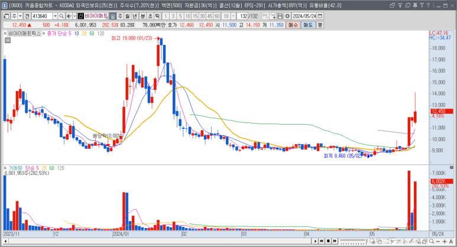The image size is (457, 247).
Task: Click the A auto-scale icon at bottom right
Action: [451, 242]
